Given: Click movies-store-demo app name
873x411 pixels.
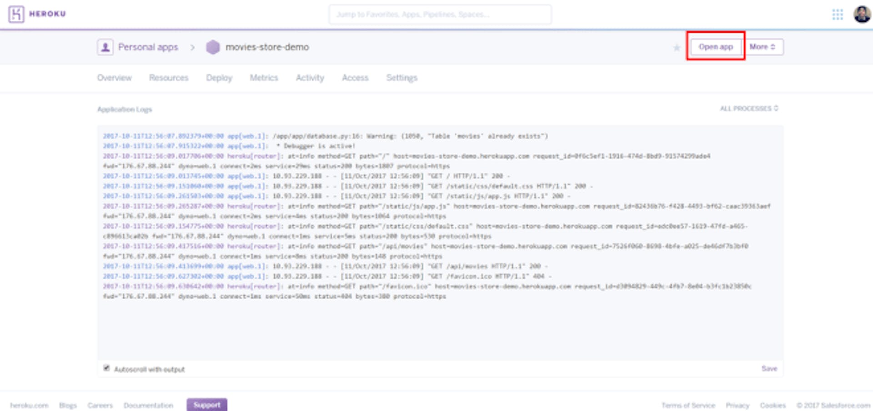Looking at the screenshot, I should (x=267, y=47).
